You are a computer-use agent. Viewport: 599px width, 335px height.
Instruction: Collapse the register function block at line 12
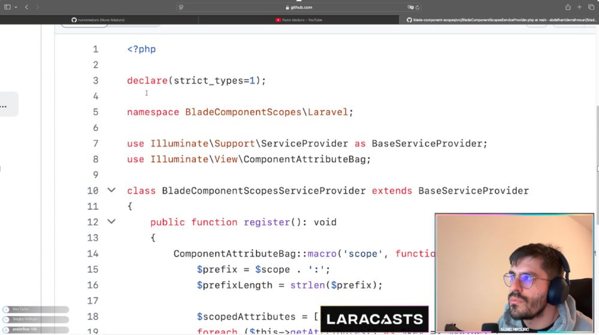[111, 221]
